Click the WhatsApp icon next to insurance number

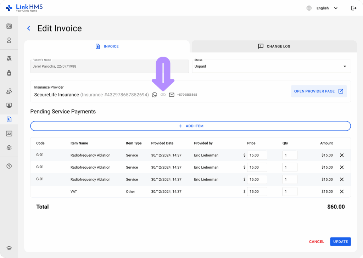[x=154, y=95]
